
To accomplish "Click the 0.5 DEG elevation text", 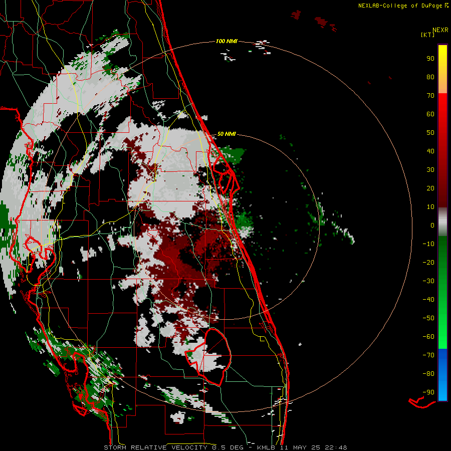I will 228,447.
